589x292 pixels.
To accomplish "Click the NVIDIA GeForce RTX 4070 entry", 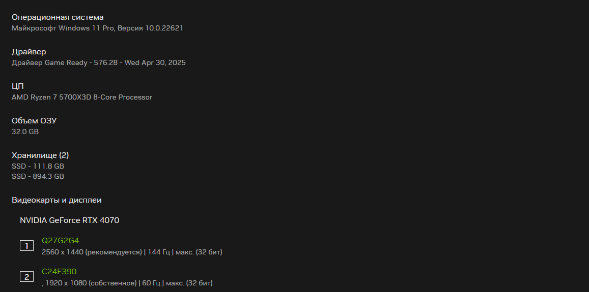I will 70,220.
